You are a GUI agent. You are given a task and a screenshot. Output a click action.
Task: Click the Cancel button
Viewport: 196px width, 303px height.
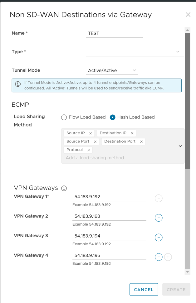point(144,290)
